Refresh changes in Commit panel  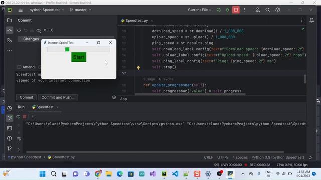click(x=19, y=30)
